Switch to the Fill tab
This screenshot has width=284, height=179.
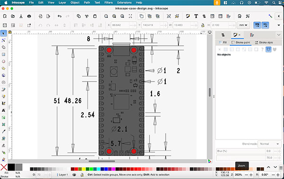[x=223, y=42]
